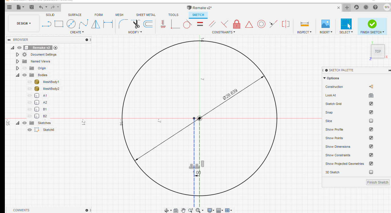Enable the 3D Sketch checkbox

(371, 172)
